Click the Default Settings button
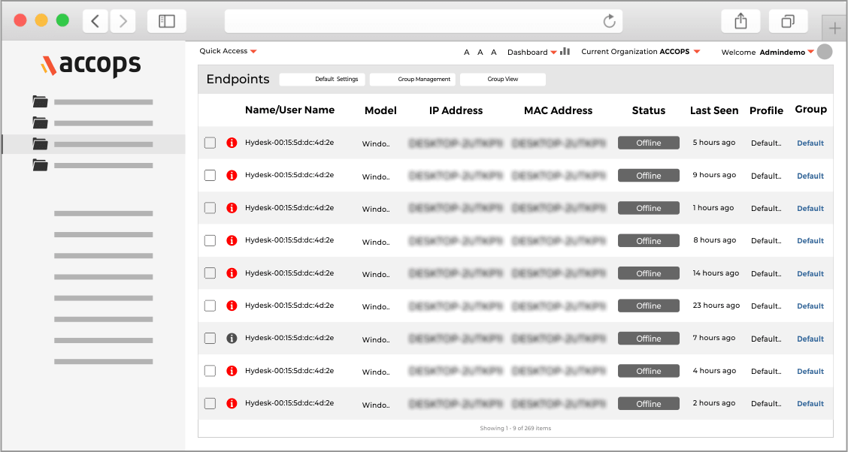This screenshot has height=452, width=848. pyautogui.click(x=323, y=78)
